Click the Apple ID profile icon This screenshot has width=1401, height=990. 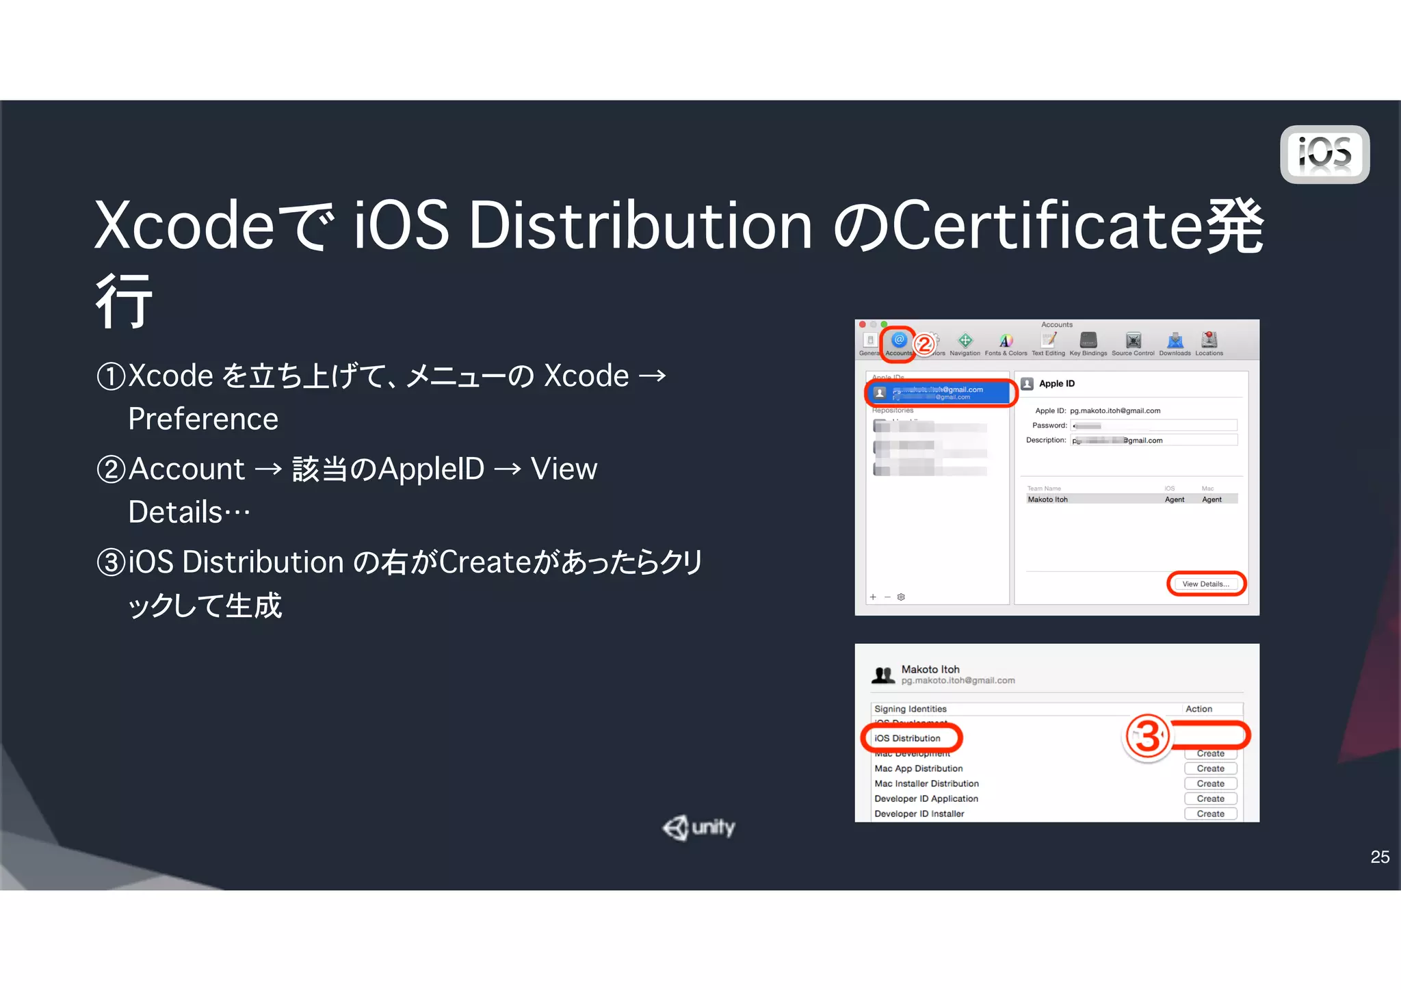1027,384
